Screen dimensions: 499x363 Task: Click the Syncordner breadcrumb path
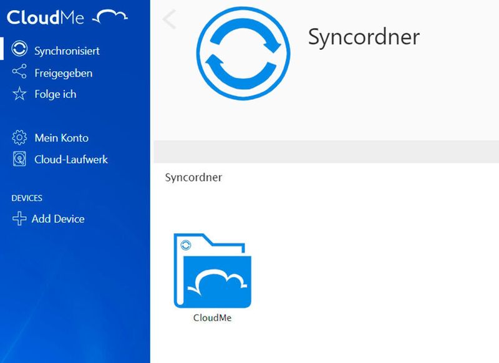pos(193,177)
